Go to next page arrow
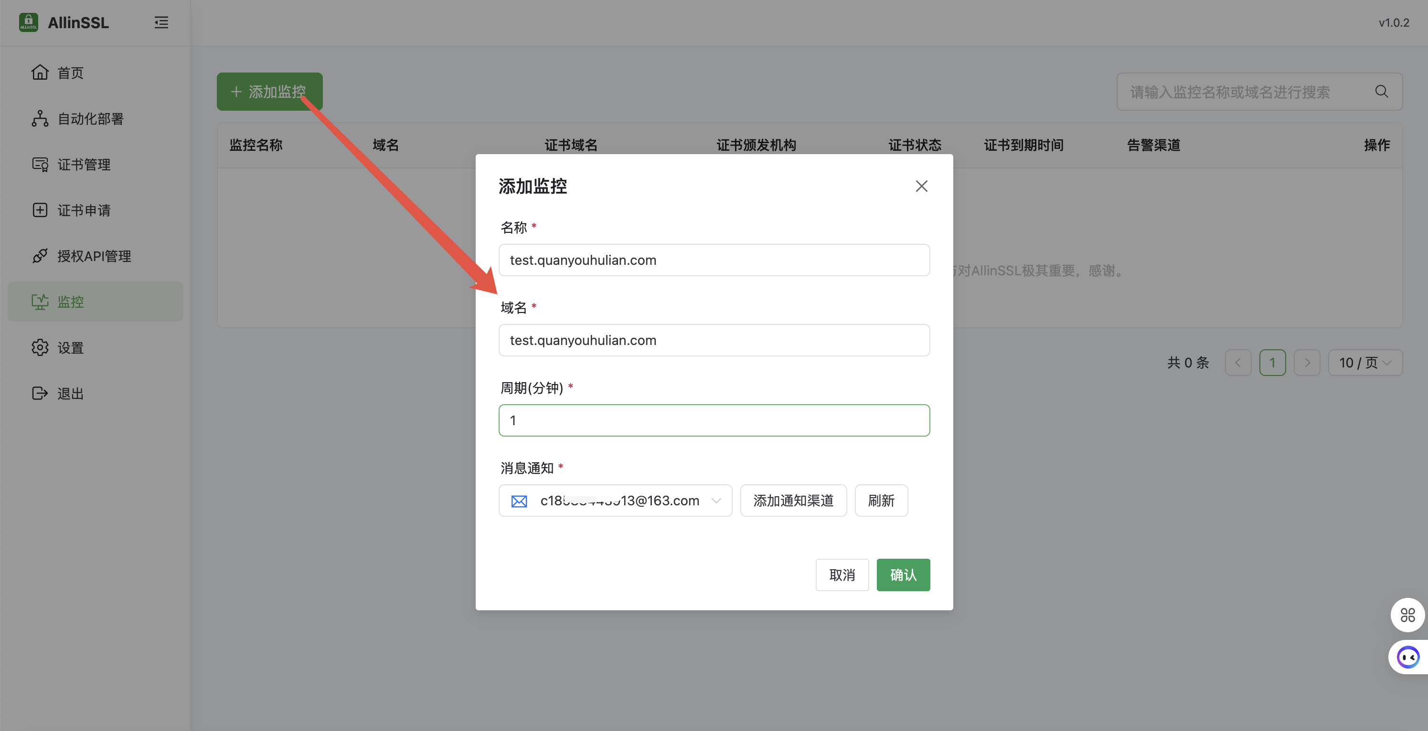The width and height of the screenshot is (1428, 731). [1307, 363]
